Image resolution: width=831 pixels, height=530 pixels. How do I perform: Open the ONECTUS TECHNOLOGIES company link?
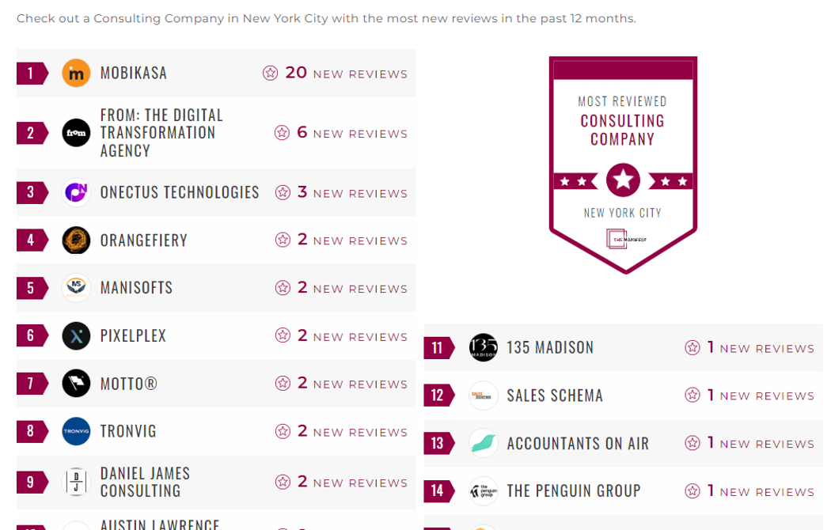(180, 193)
